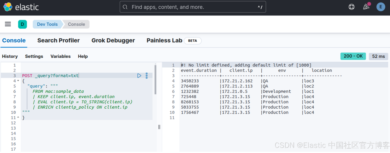Screen dimensions: 390x153
Task: Click the editor pane resize handle
Action: click(x=159, y=127)
